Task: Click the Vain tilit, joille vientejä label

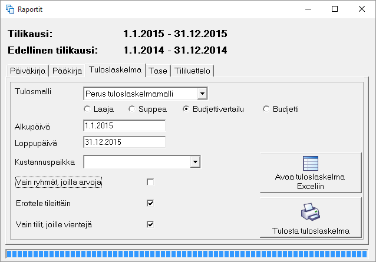Action: [54, 225]
